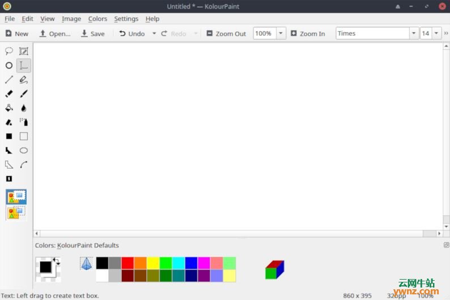The width and height of the screenshot is (450, 300).
Task: Pick the cyan palette swatch
Action: (179, 263)
